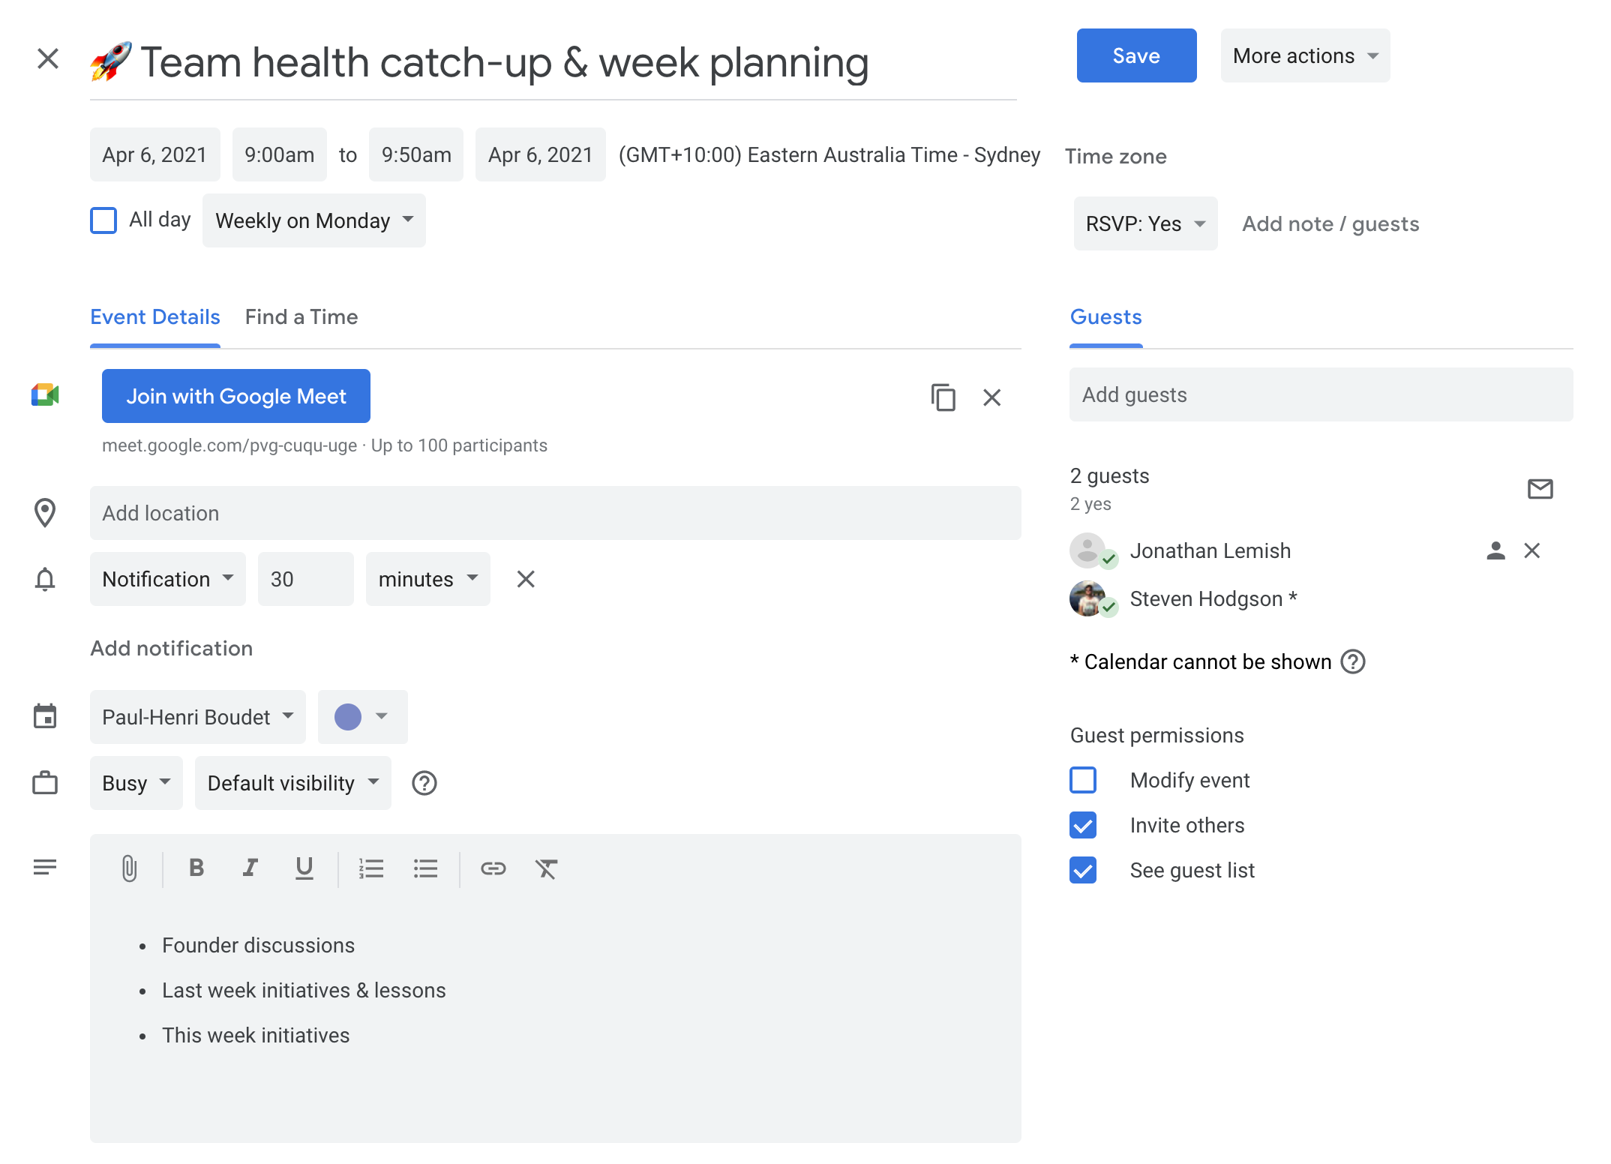
Task: Uncheck the See guest list permission
Action: pyautogui.click(x=1083, y=870)
